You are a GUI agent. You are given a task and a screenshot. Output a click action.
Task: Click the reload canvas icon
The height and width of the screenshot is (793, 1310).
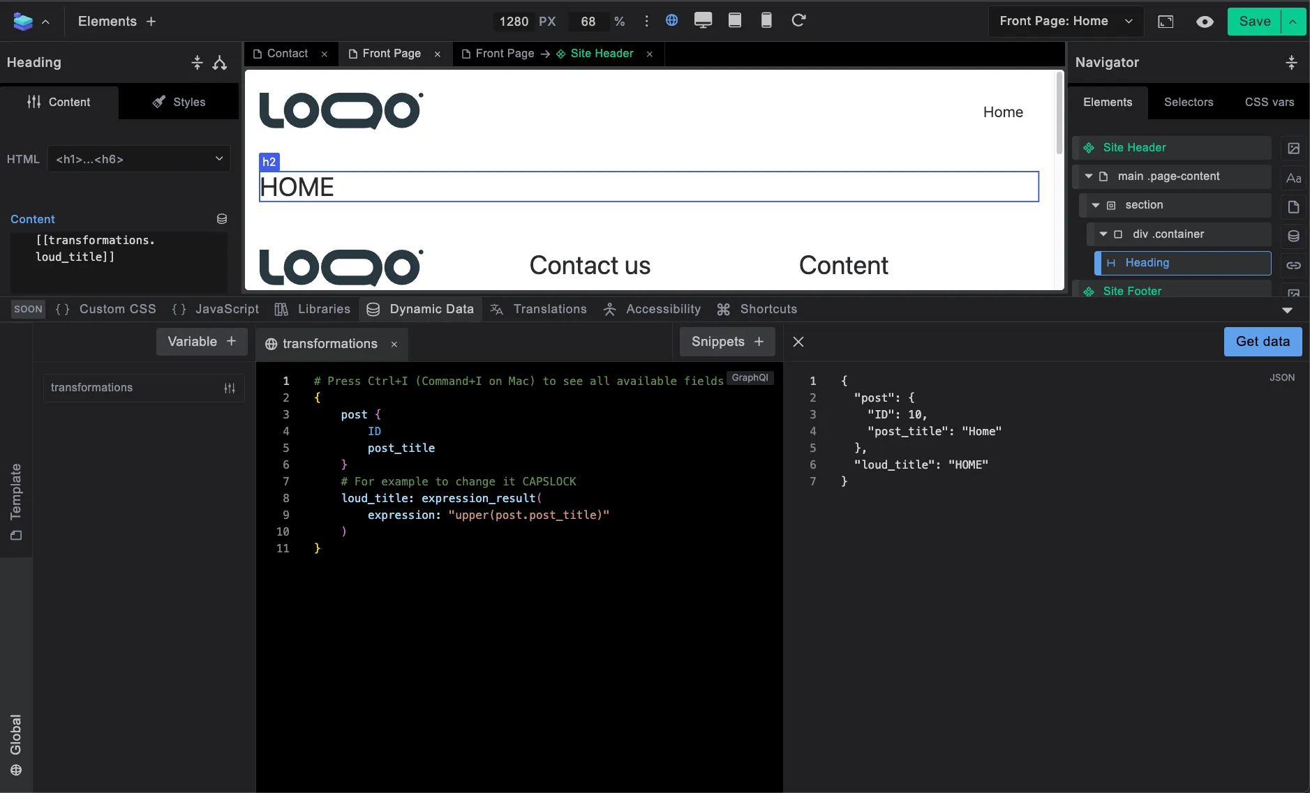pos(798,21)
